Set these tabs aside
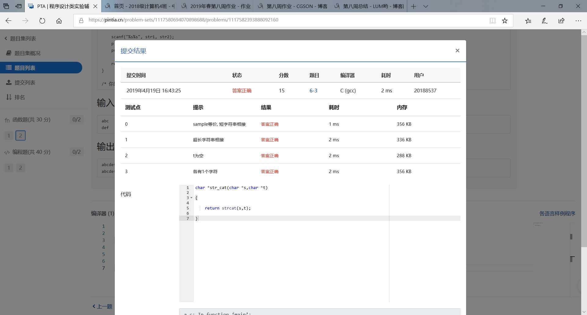Screen dimensions: 587x315 tap(18, 6)
